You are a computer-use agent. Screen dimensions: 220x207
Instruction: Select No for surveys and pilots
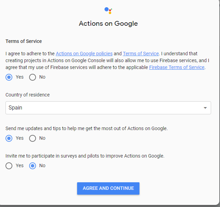[x=33, y=166]
